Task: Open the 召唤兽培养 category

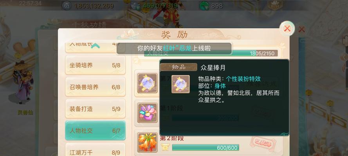Action: [x=95, y=87]
